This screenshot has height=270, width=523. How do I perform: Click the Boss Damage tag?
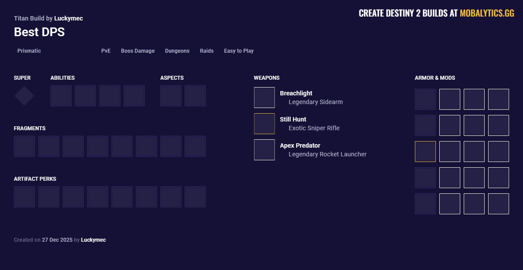point(138,51)
